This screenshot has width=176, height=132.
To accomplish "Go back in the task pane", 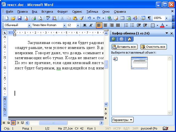I will click(x=114, y=39).
